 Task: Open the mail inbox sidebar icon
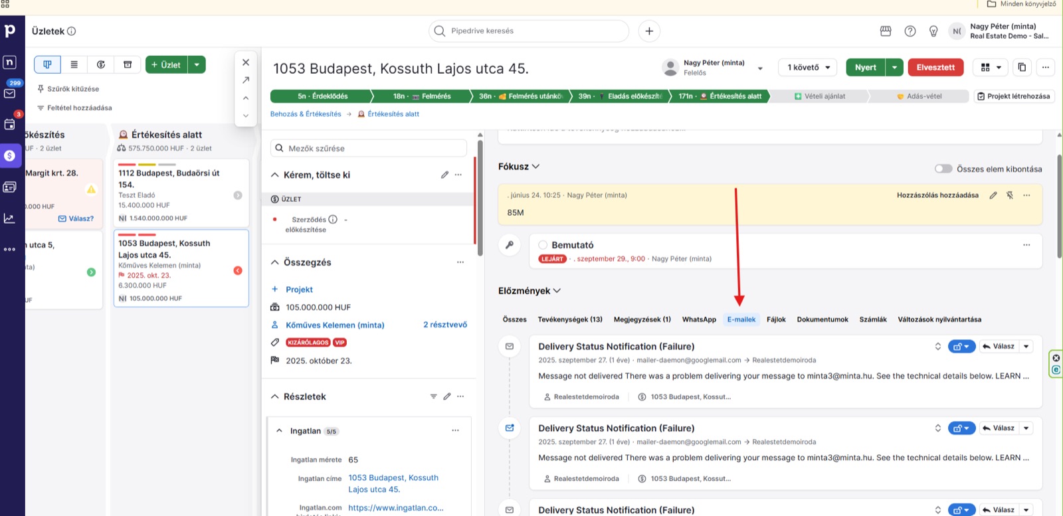10,94
